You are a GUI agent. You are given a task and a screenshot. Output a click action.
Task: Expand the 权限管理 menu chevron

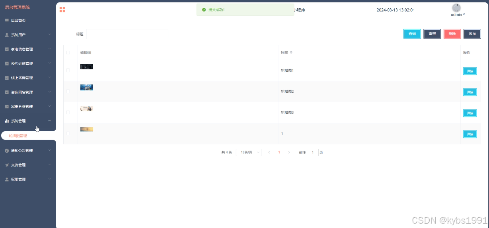pyautogui.click(x=49, y=179)
